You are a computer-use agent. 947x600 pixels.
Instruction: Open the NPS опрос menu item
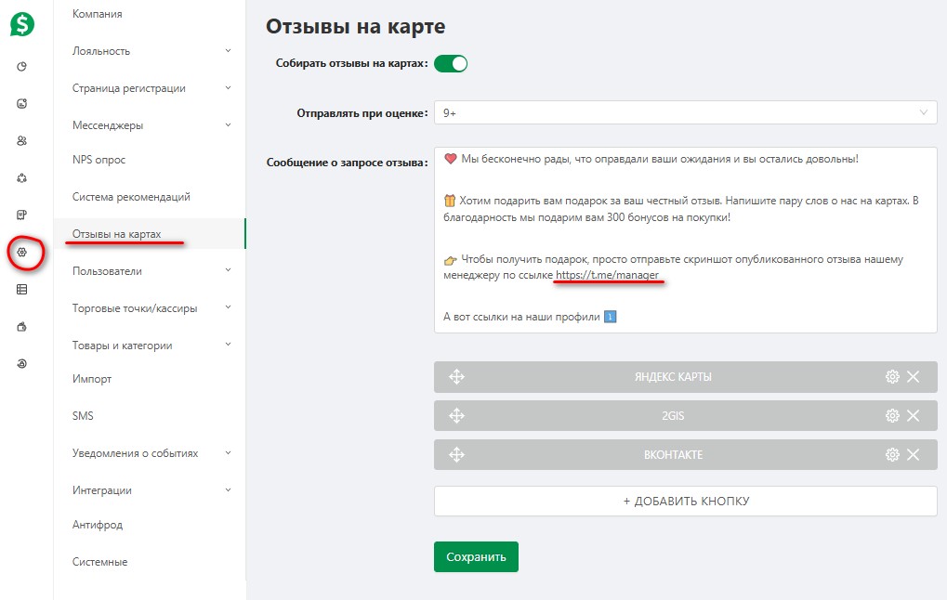99,160
